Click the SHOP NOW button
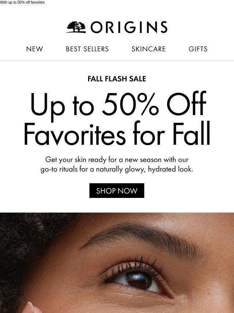 pos(117,191)
